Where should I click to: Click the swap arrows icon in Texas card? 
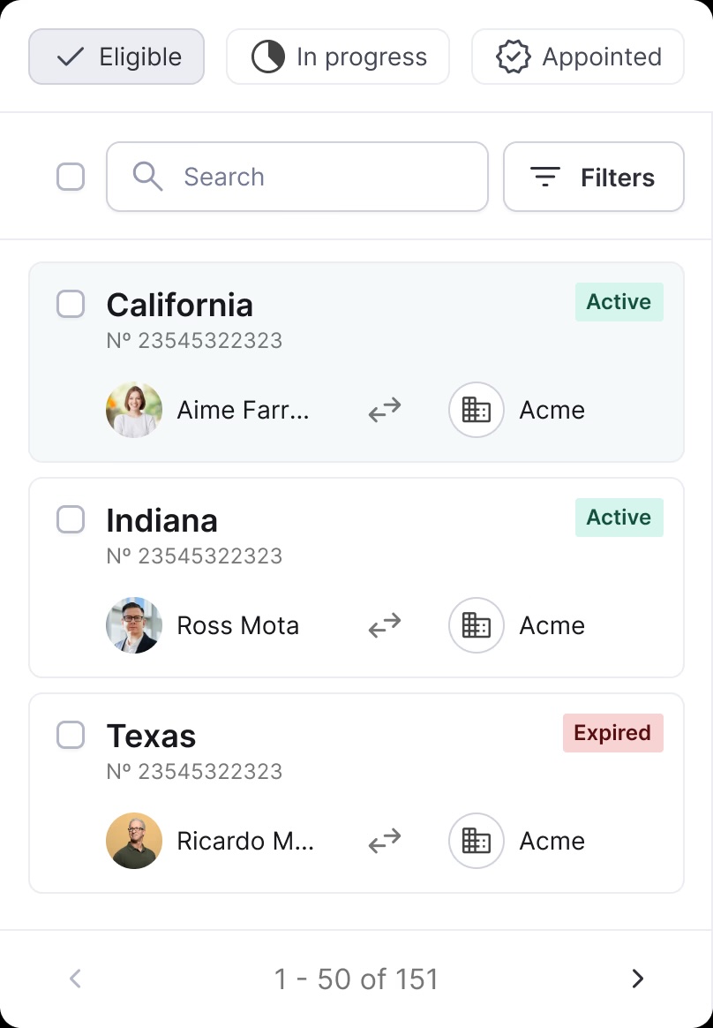385,841
